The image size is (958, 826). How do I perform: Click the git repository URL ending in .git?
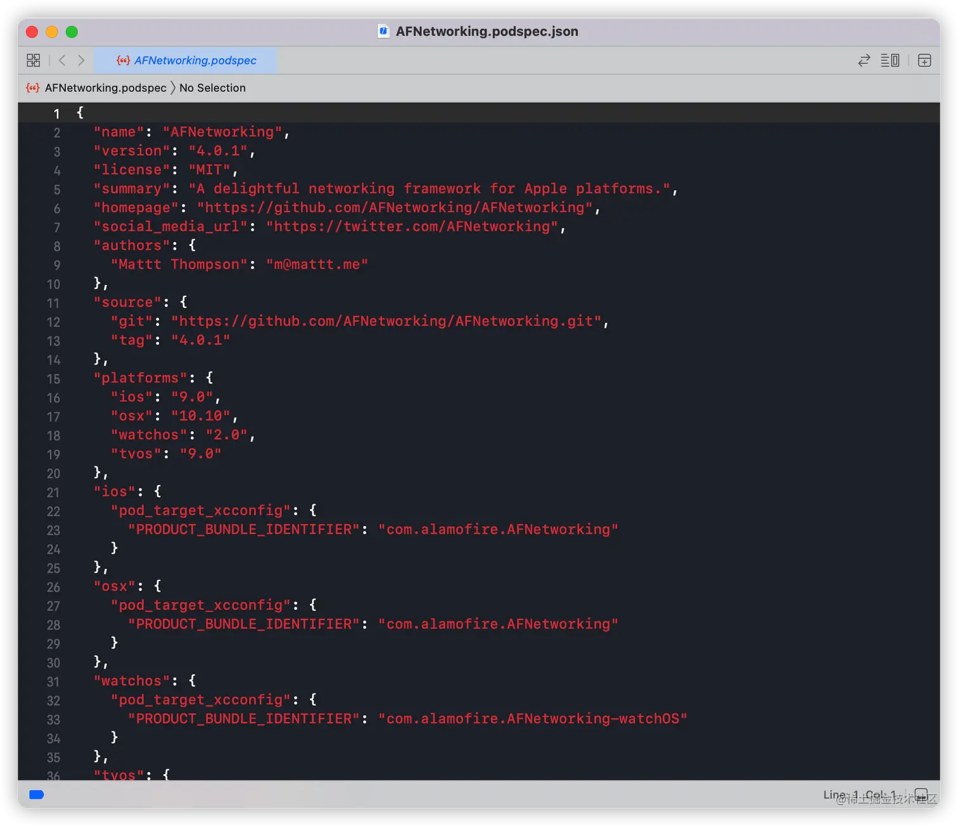tap(386, 321)
